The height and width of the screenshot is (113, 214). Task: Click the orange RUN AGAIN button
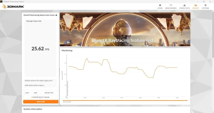click(x=41, y=102)
